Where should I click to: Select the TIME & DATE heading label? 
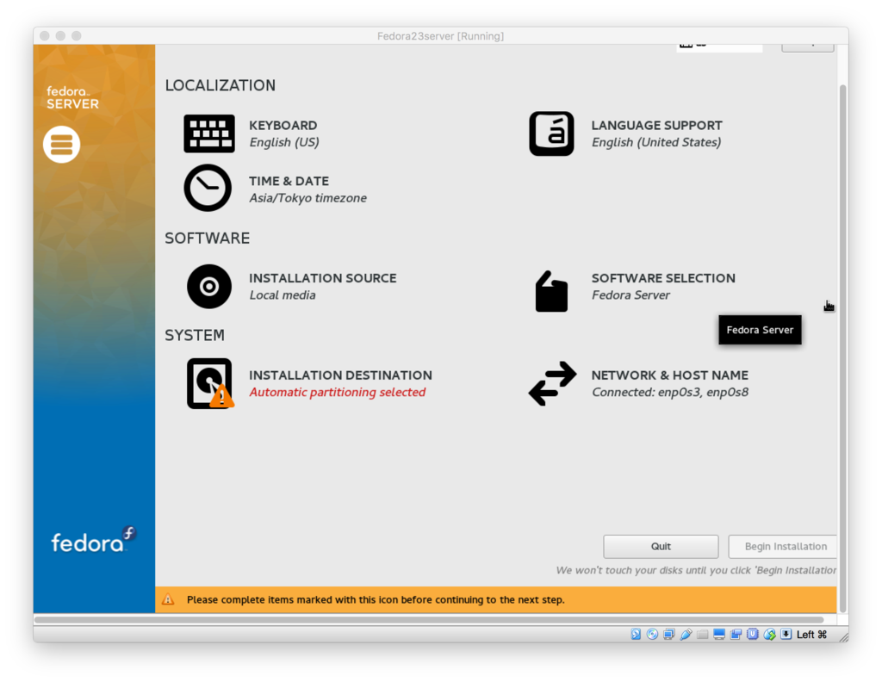[289, 181]
